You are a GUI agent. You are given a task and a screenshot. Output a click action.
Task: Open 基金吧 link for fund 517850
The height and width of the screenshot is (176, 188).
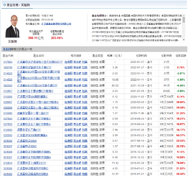77,62
